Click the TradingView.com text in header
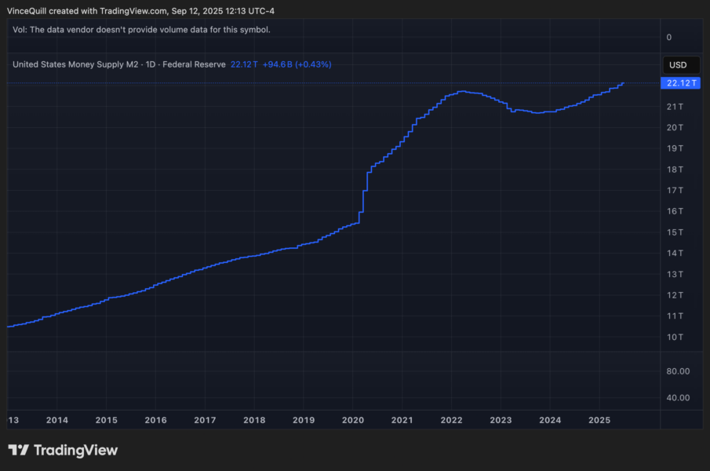 point(133,10)
